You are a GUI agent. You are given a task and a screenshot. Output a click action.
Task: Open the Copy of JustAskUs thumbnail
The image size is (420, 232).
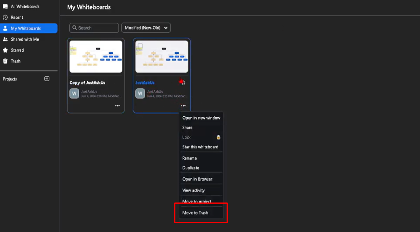coord(96,57)
